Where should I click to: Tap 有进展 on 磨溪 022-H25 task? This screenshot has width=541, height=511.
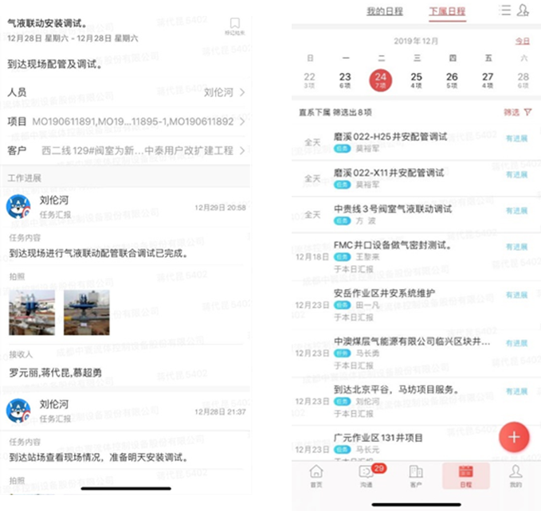pos(516,138)
